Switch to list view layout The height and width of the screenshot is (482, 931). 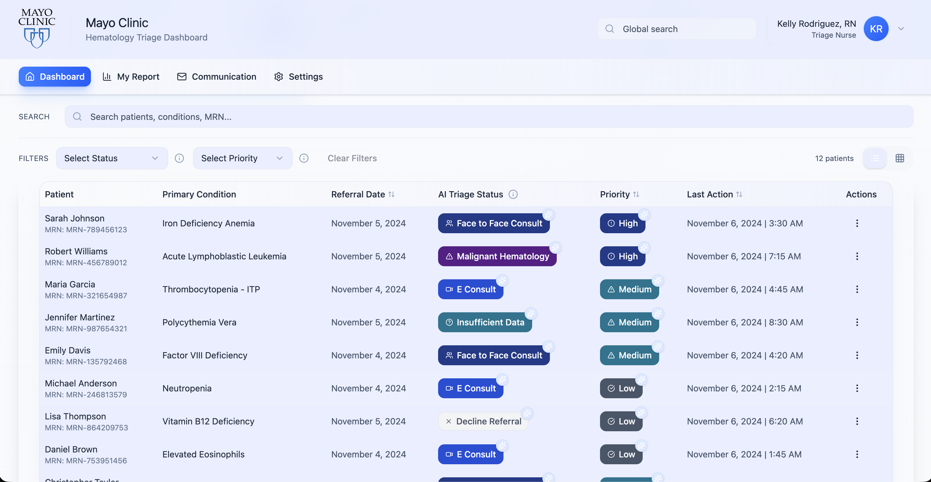coord(875,158)
